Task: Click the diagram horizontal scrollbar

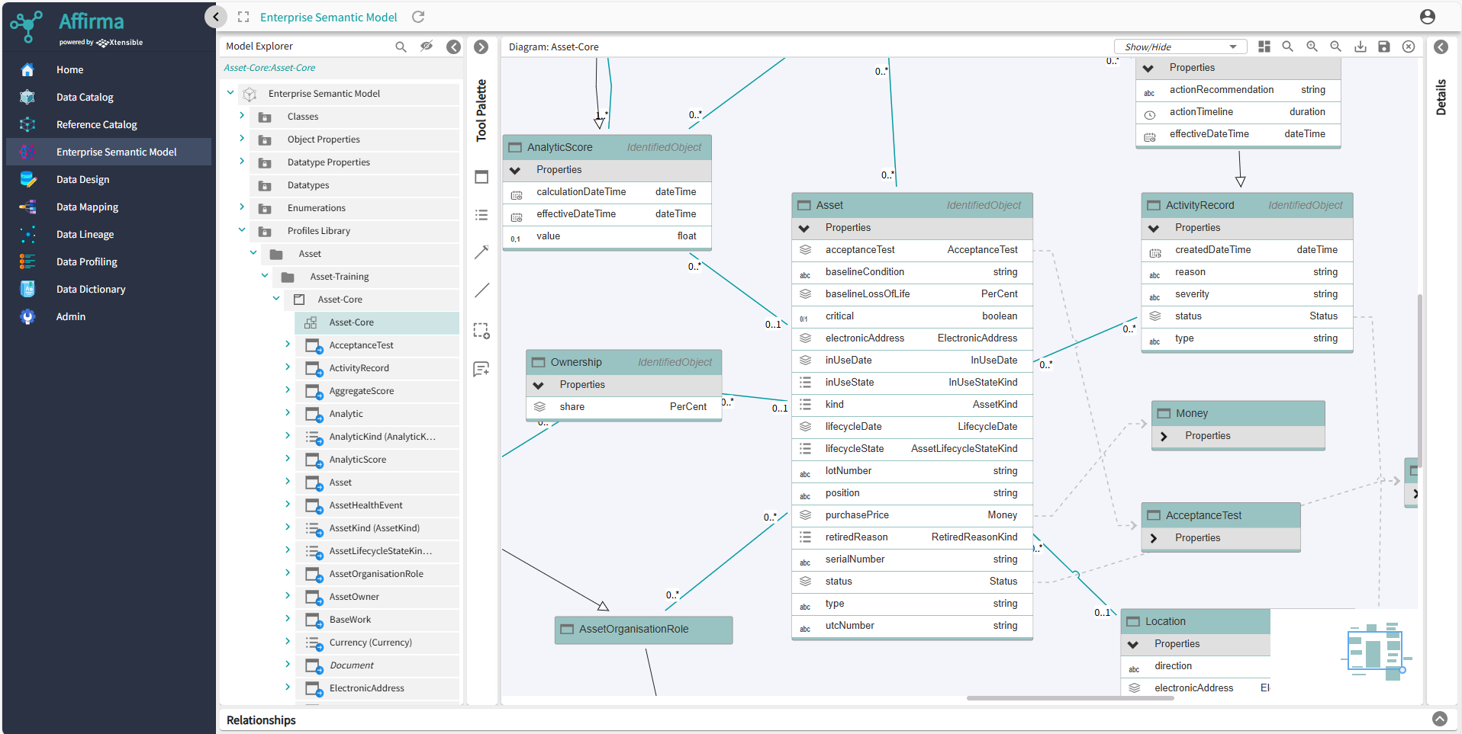Action: point(1070,698)
